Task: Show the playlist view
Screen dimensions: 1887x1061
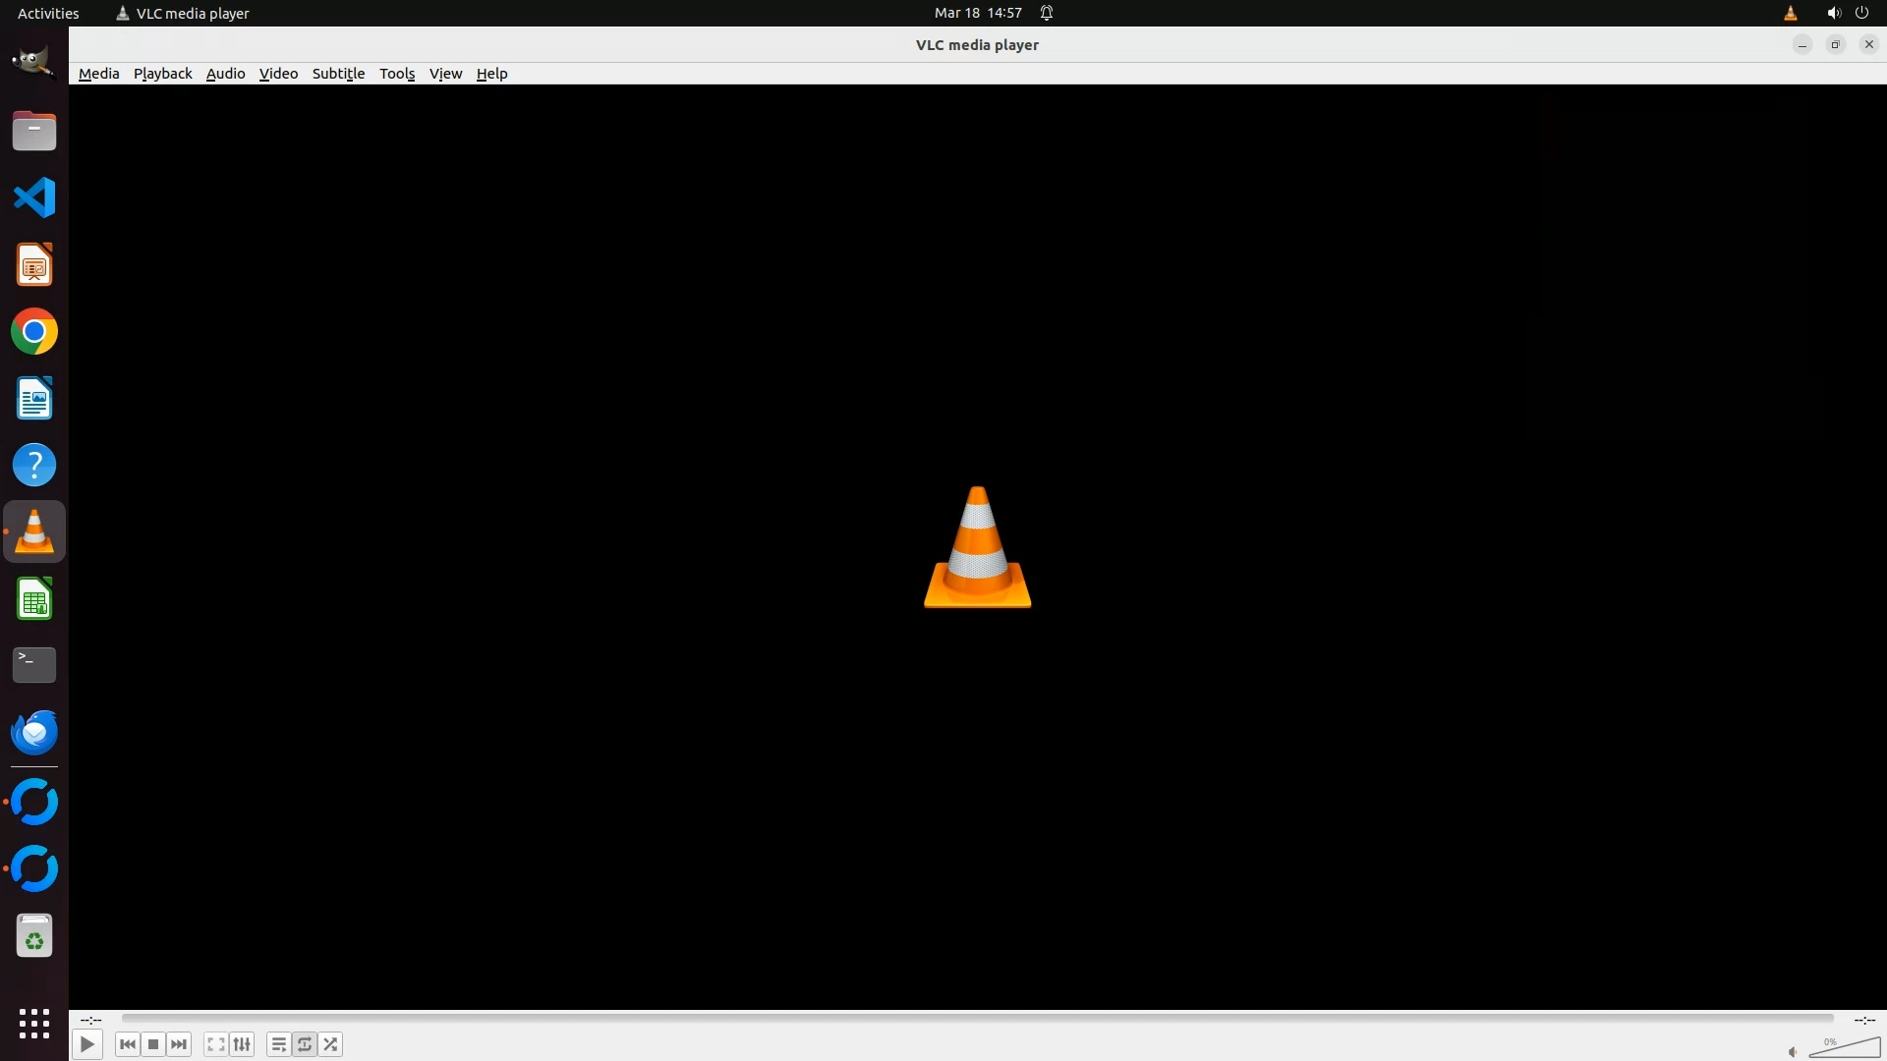Action: coord(278,1044)
